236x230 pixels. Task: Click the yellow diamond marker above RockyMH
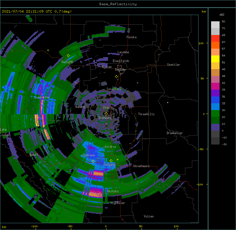[x=68, y=56]
